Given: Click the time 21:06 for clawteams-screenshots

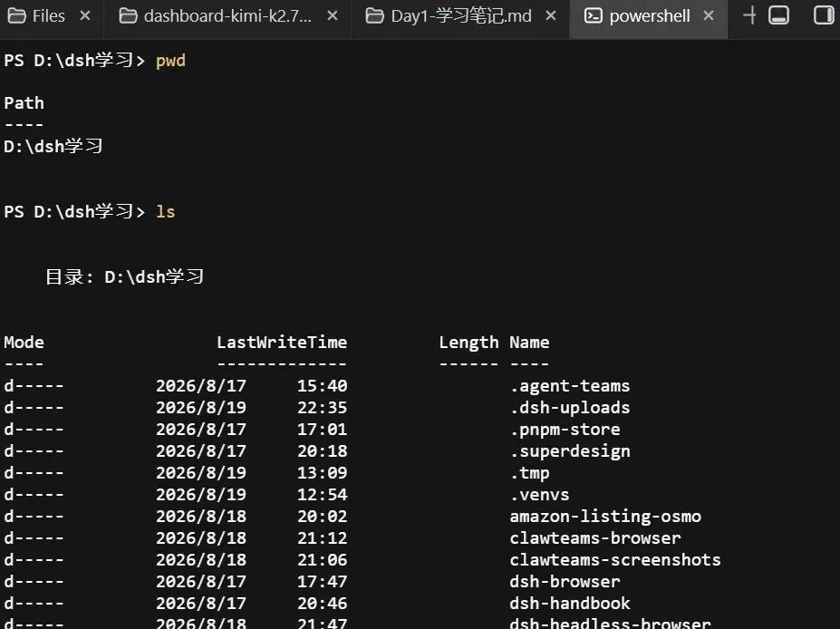Looking at the screenshot, I should 323,560.
